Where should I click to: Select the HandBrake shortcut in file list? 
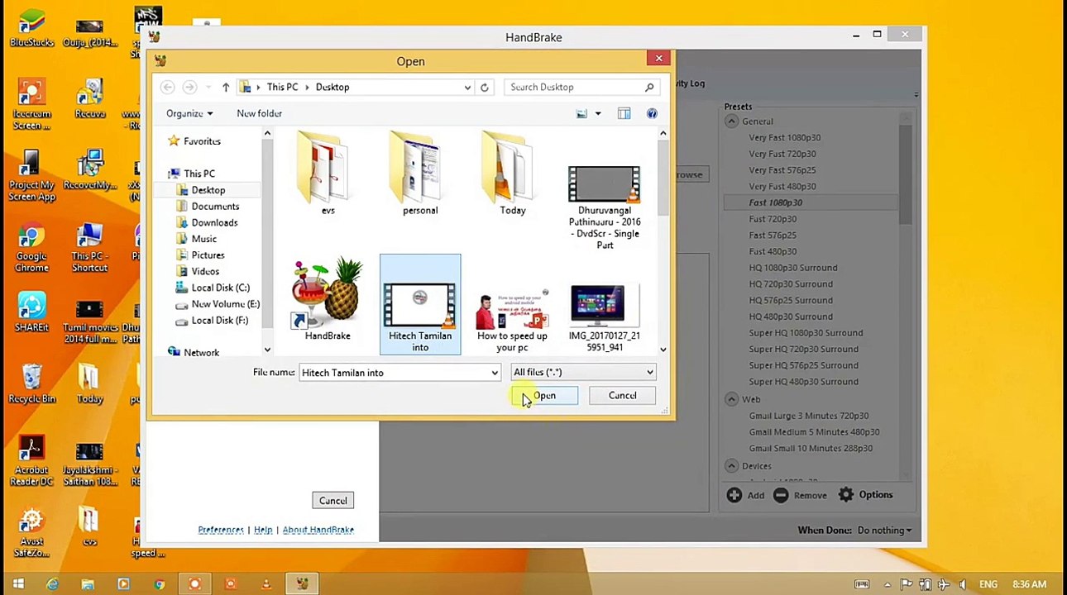click(328, 299)
